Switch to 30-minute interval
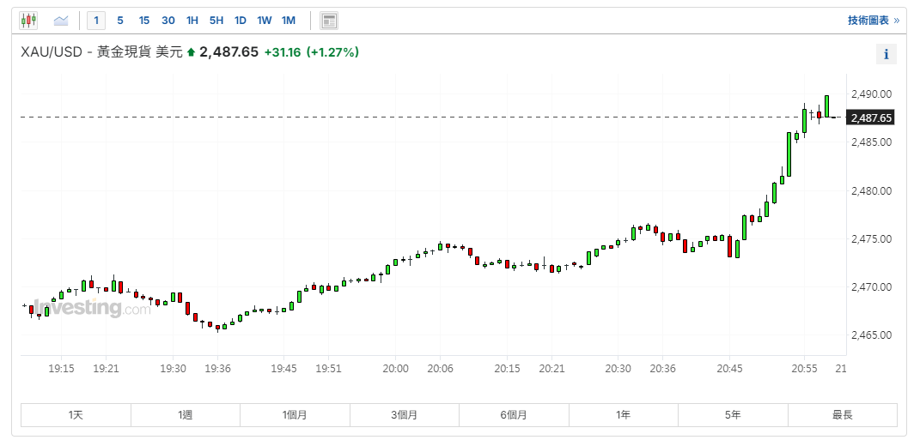Viewport: 920px width, 446px height. (x=168, y=21)
